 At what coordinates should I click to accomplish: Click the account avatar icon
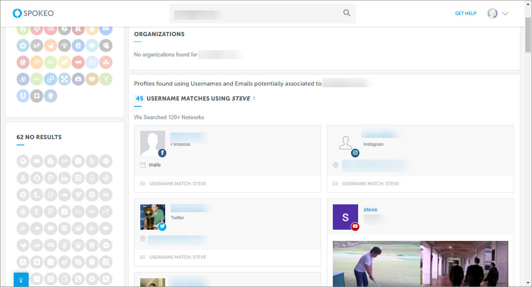tap(493, 13)
